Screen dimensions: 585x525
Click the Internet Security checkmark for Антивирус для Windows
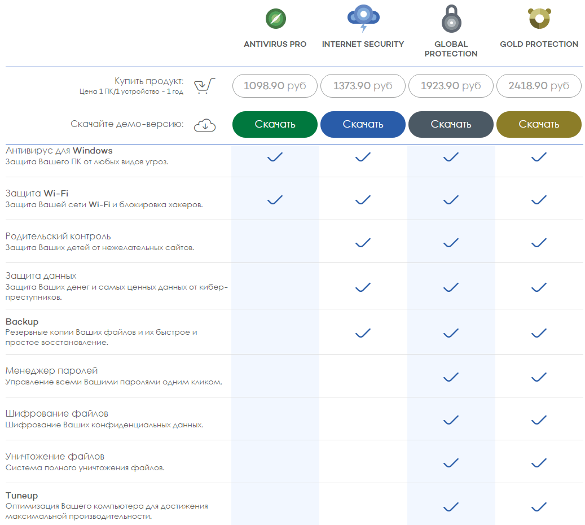coord(363,157)
